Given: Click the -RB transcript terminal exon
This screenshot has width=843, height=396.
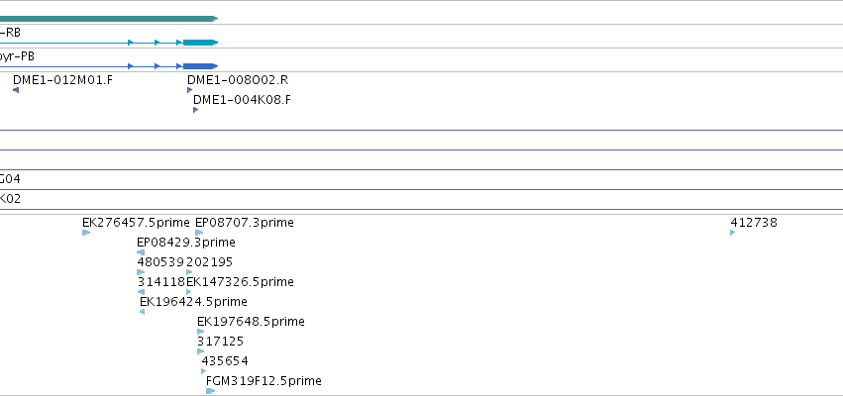Looking at the screenshot, I should pyautogui.click(x=200, y=43).
